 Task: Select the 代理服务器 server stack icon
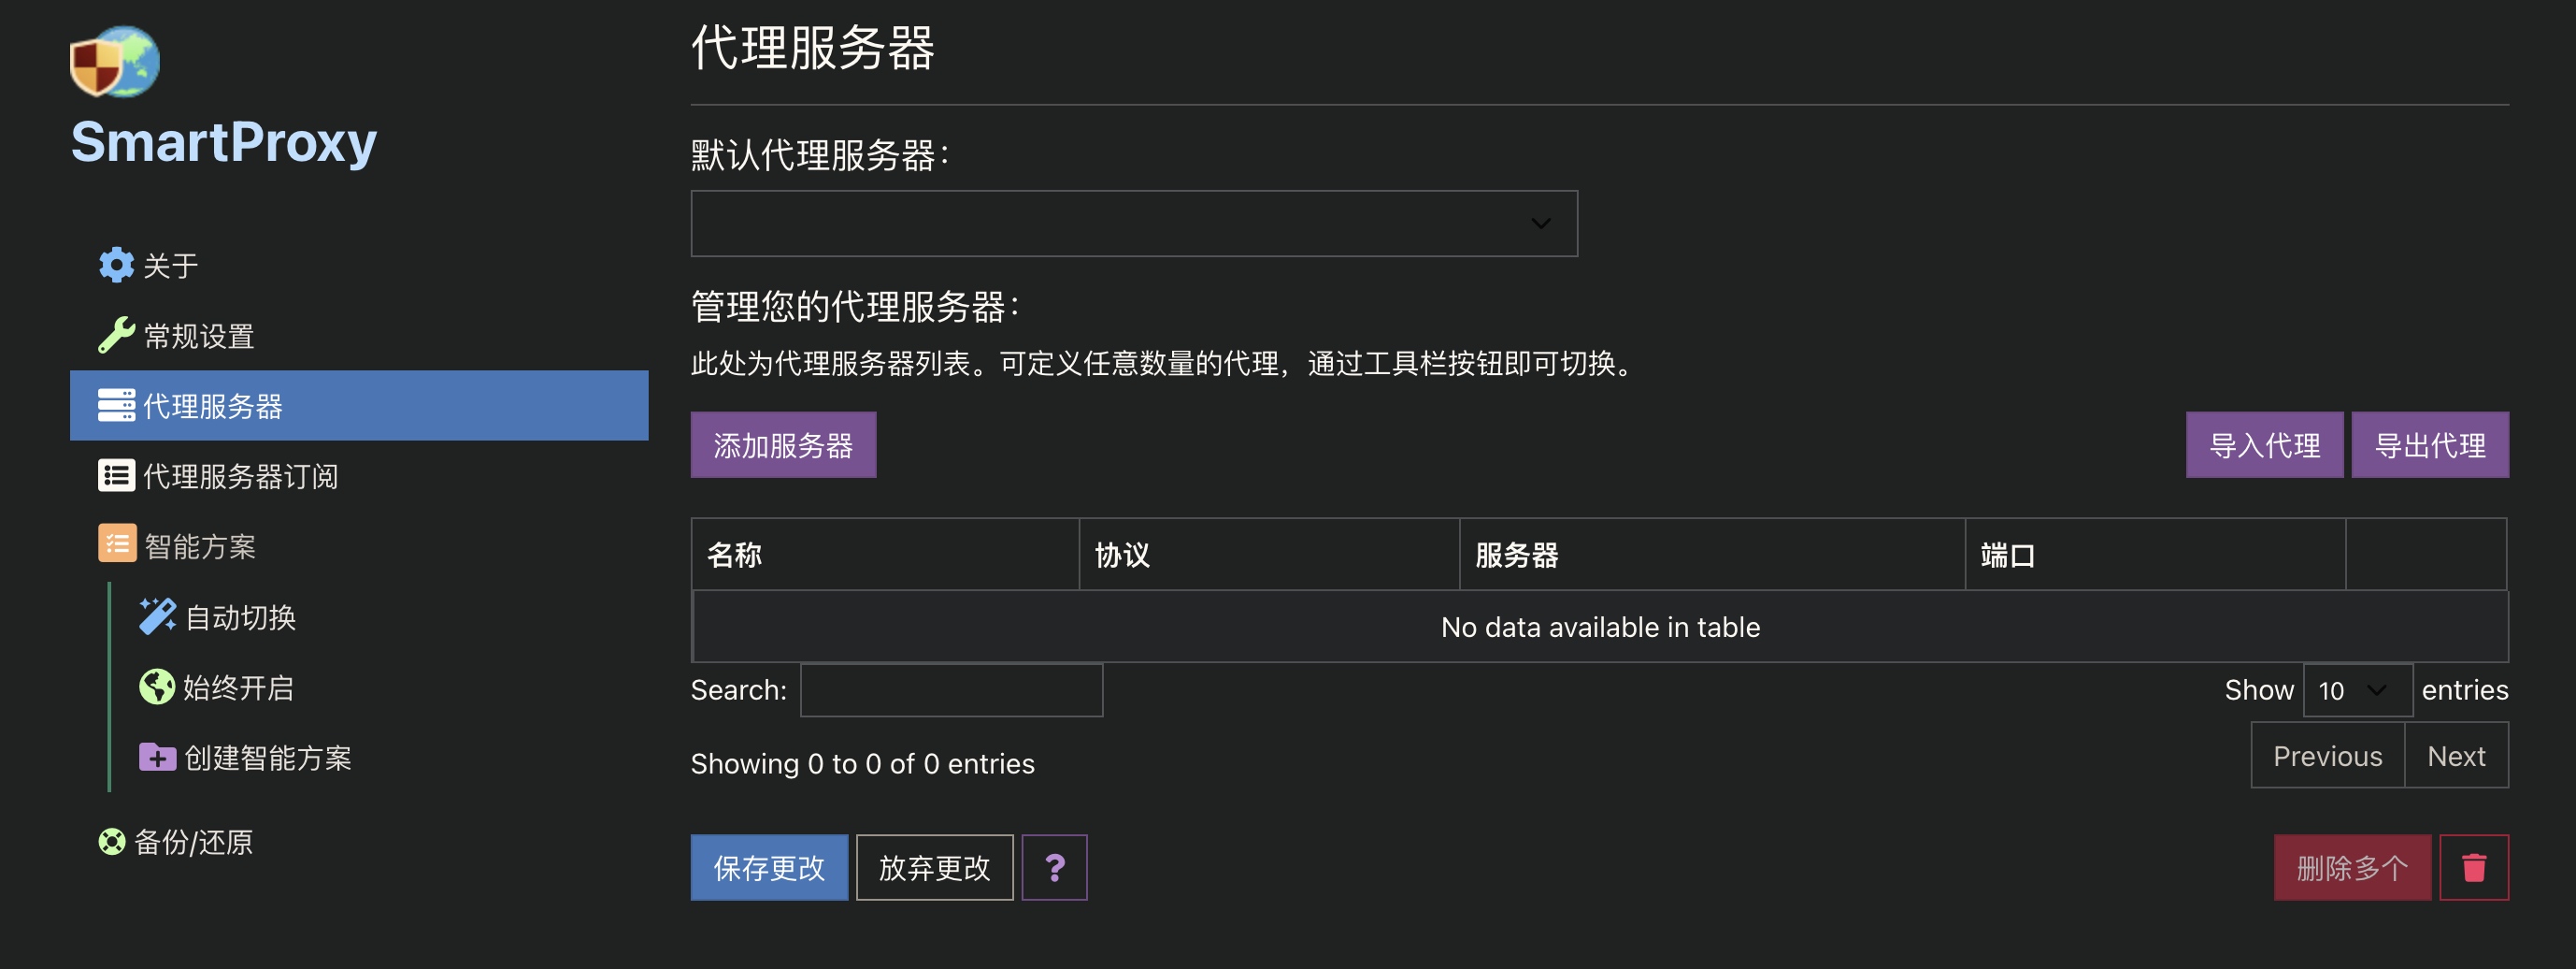[115, 405]
